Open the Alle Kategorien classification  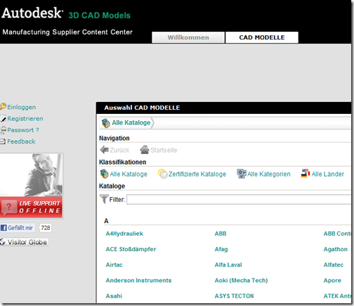[x=269, y=174]
